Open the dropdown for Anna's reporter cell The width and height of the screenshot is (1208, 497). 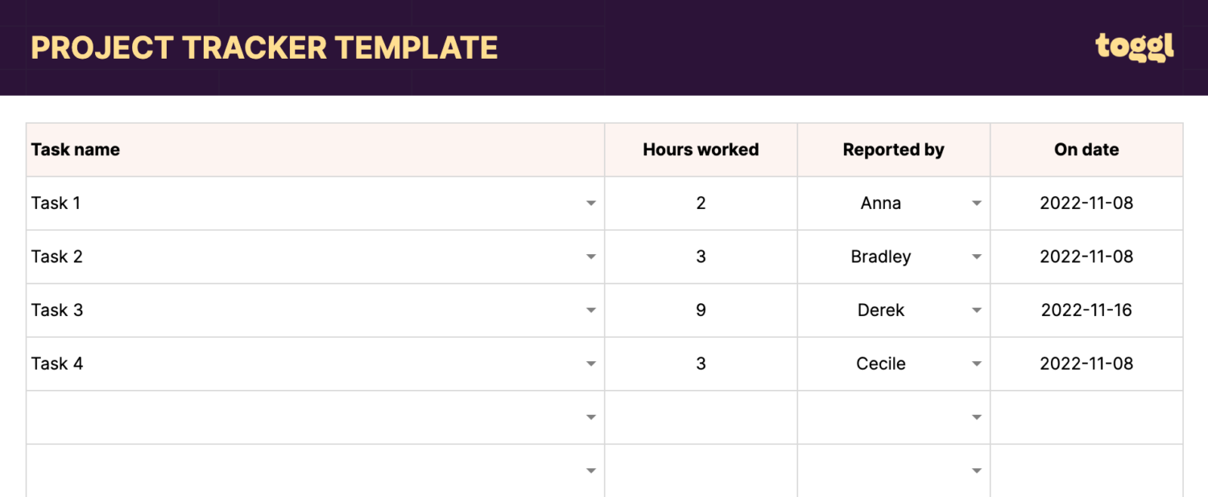(x=976, y=203)
